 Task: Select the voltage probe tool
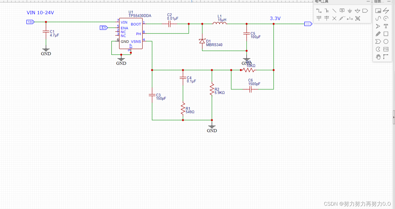point(342,18)
